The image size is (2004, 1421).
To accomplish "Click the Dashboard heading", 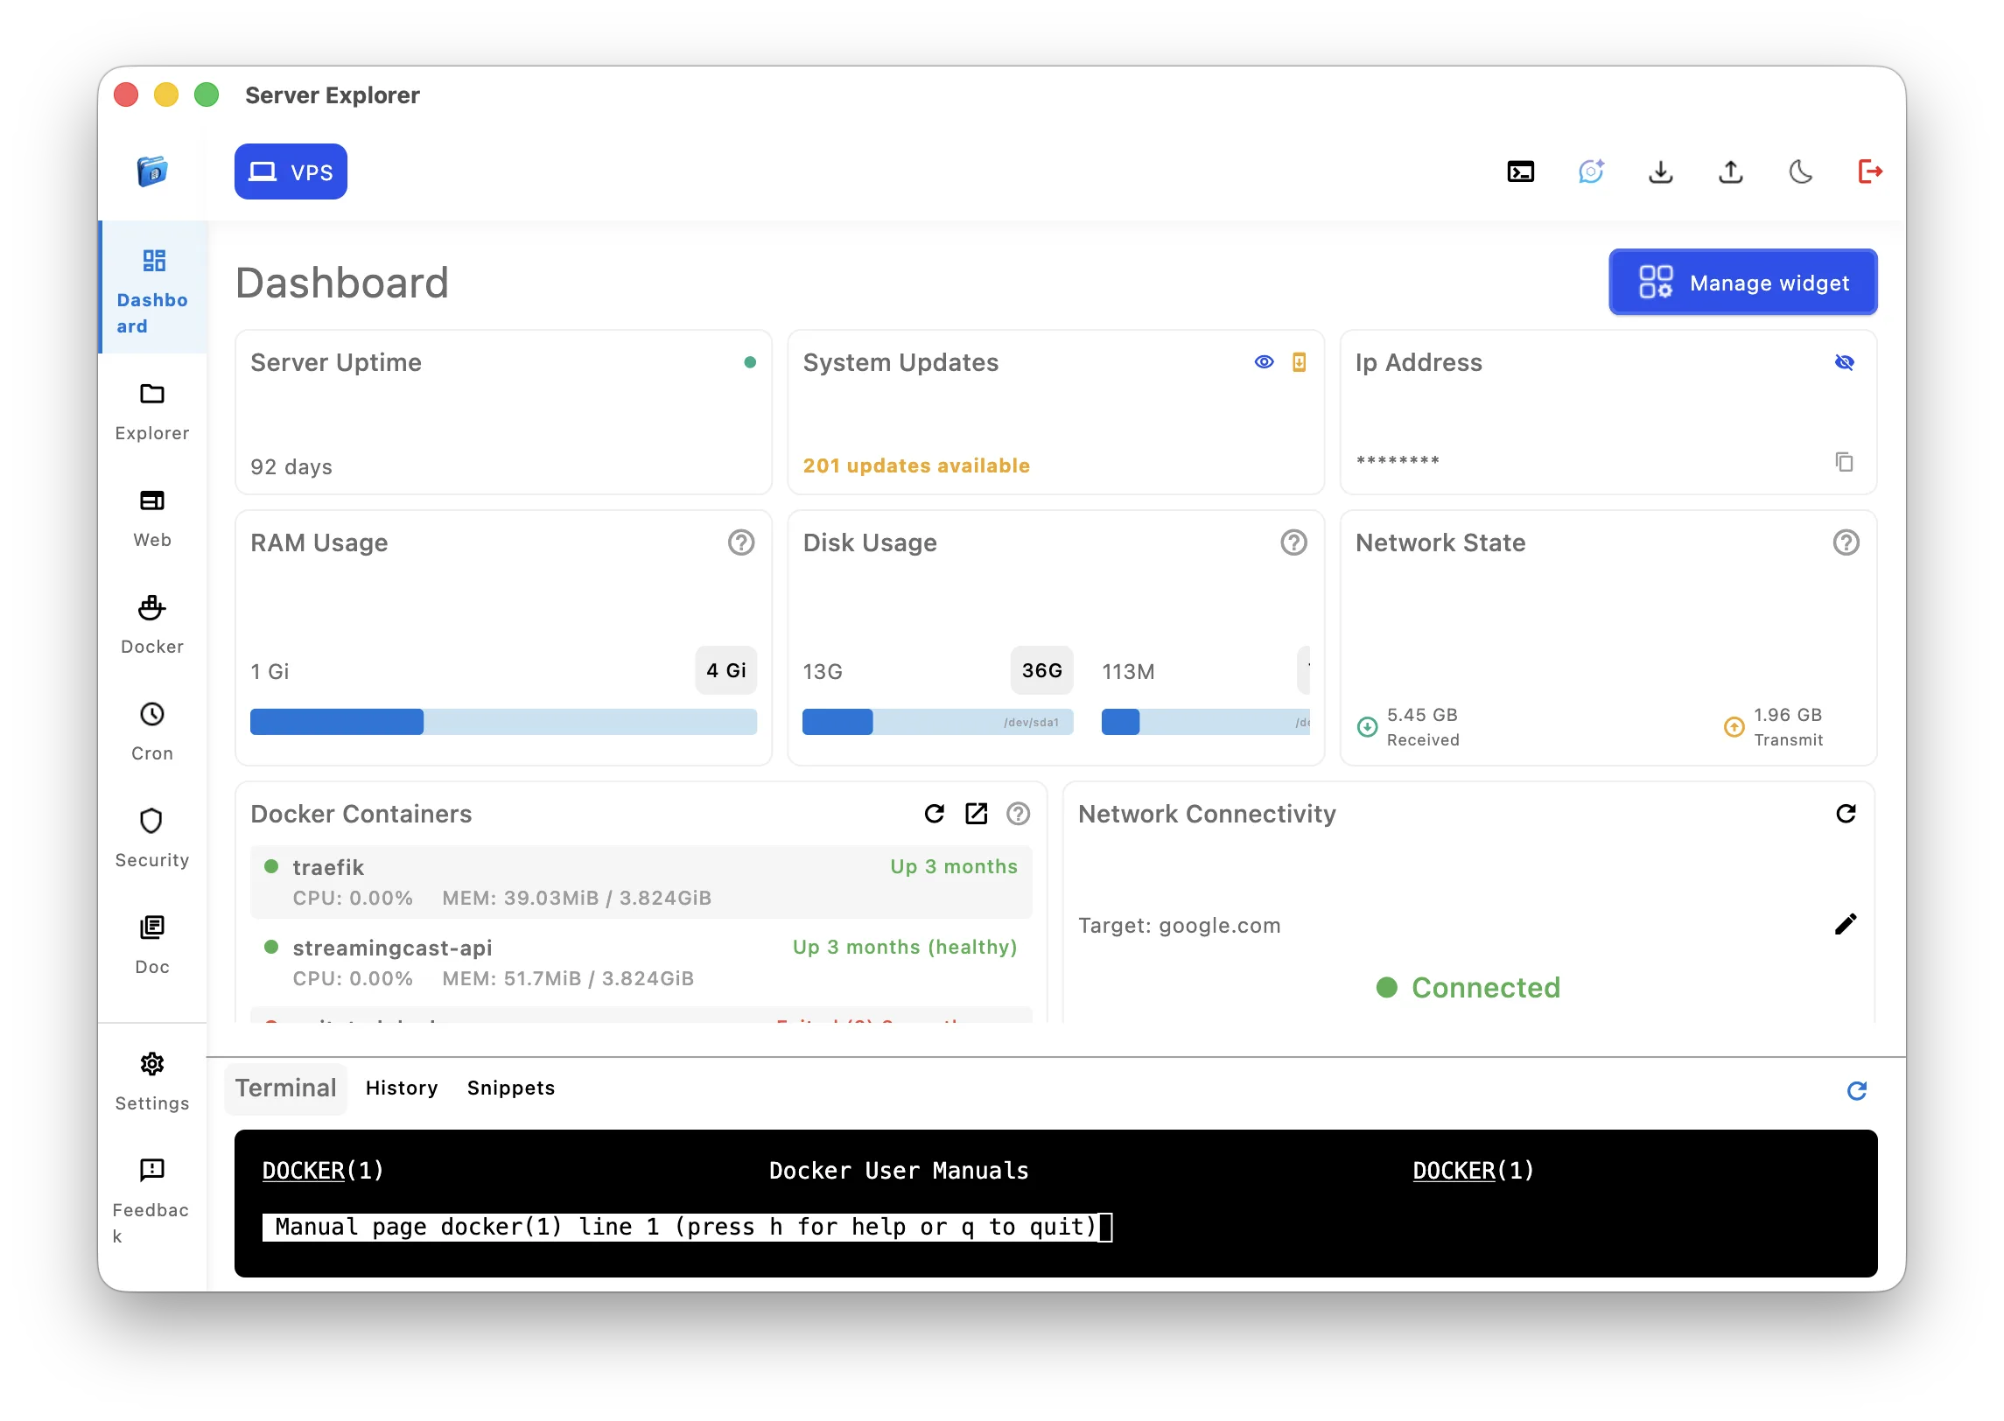I will point(342,283).
